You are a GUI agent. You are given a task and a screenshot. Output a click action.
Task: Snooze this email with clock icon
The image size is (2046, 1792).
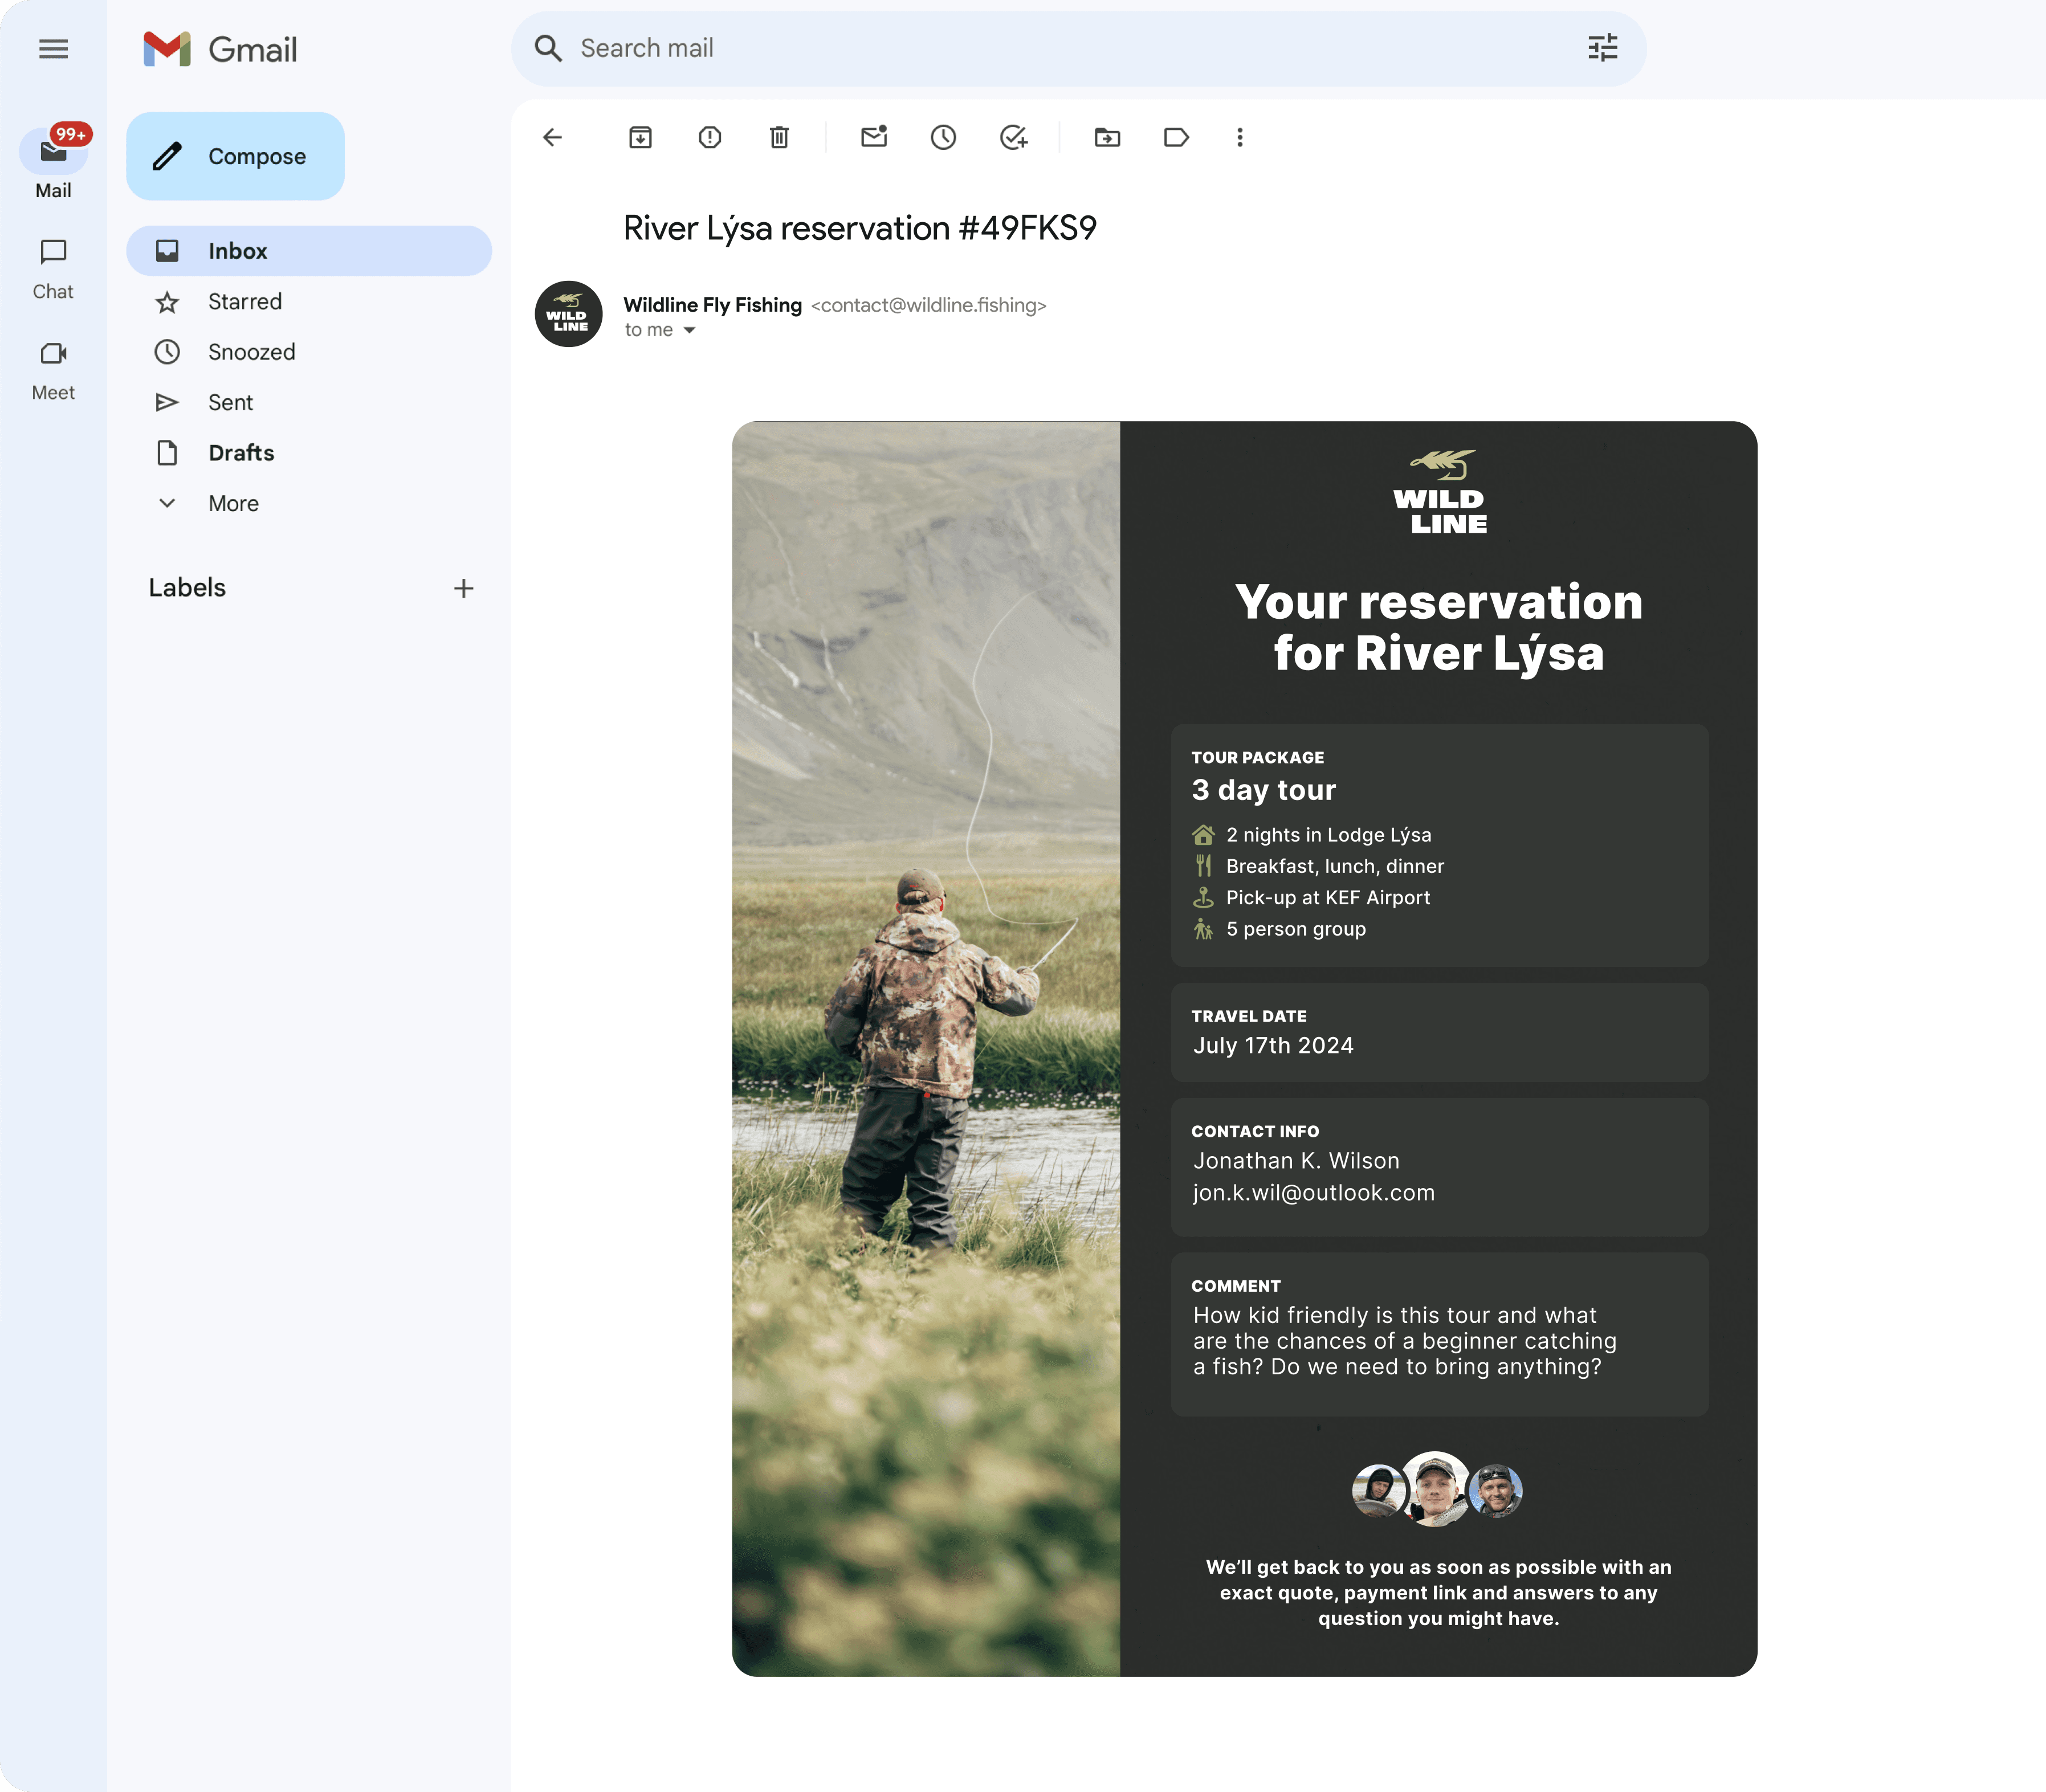coord(943,137)
